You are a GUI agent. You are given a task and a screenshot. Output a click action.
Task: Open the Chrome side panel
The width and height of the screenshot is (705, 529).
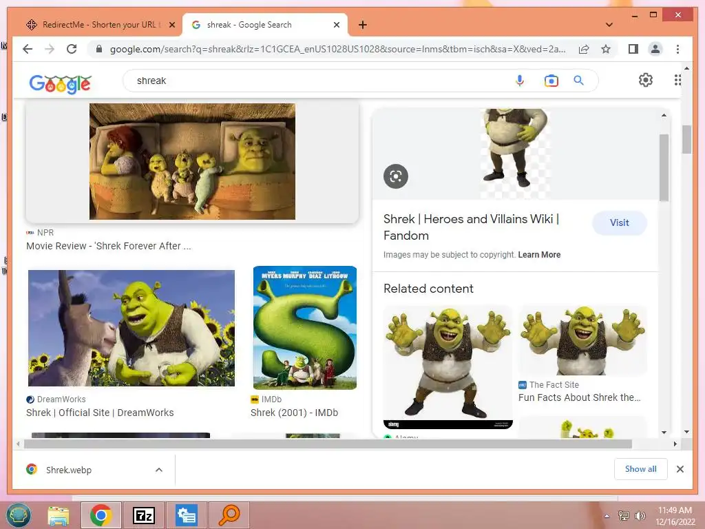point(633,49)
